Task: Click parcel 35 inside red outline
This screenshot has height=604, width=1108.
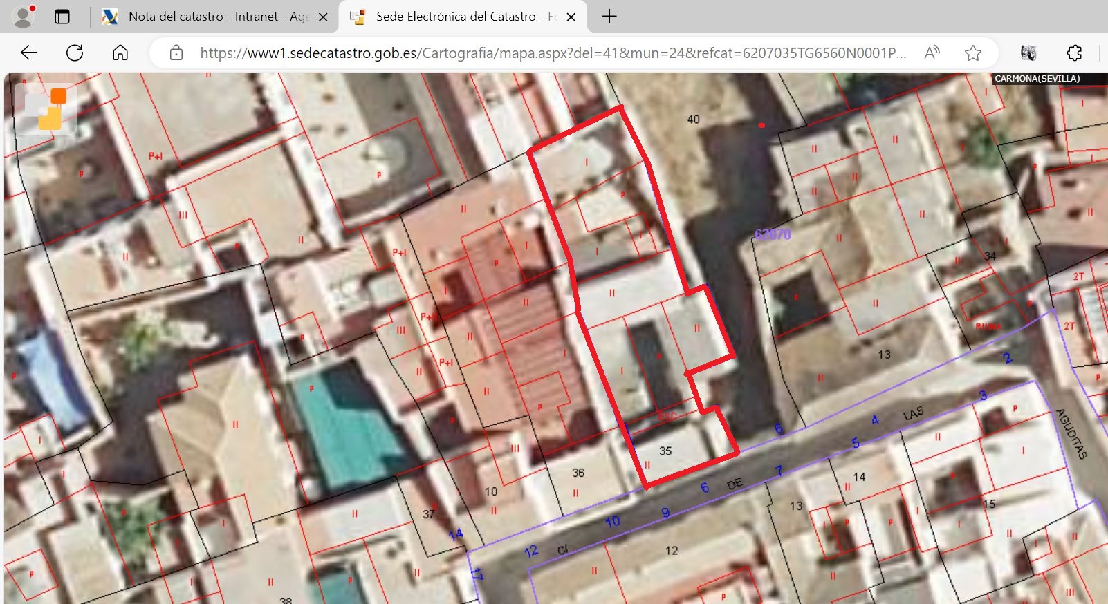Action: (x=665, y=451)
